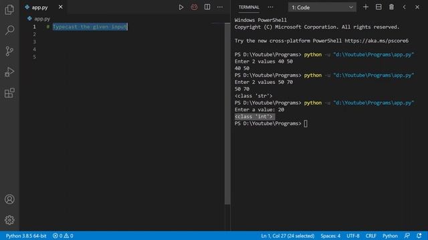Viewport: 428px width, 240px height.
Task: Click 'Enter 2 values 40 50' terminal line
Action: click(263, 61)
